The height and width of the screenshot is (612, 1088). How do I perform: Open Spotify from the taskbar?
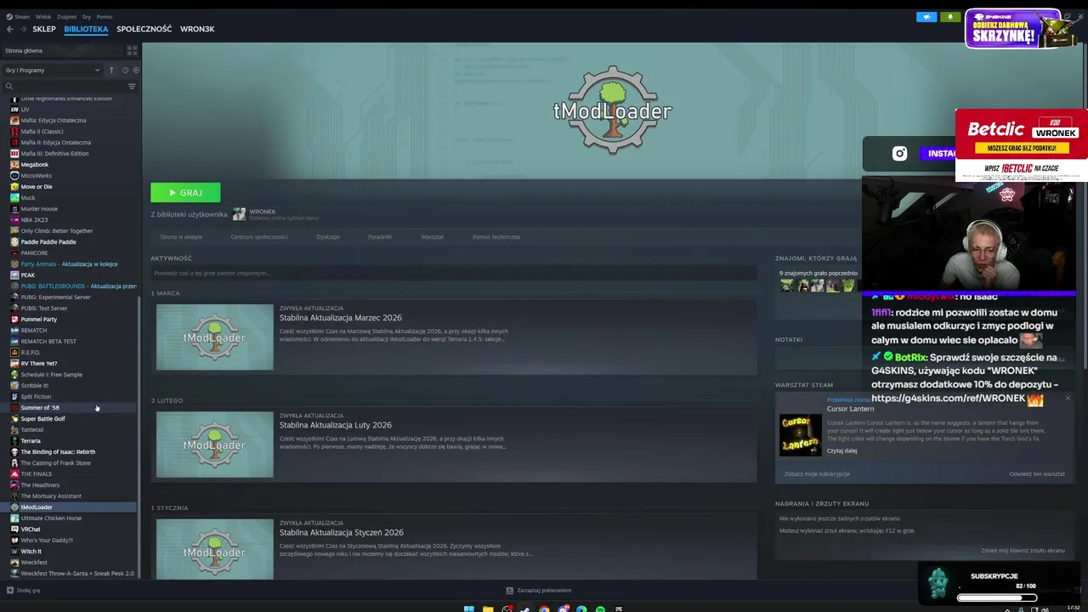click(600, 609)
